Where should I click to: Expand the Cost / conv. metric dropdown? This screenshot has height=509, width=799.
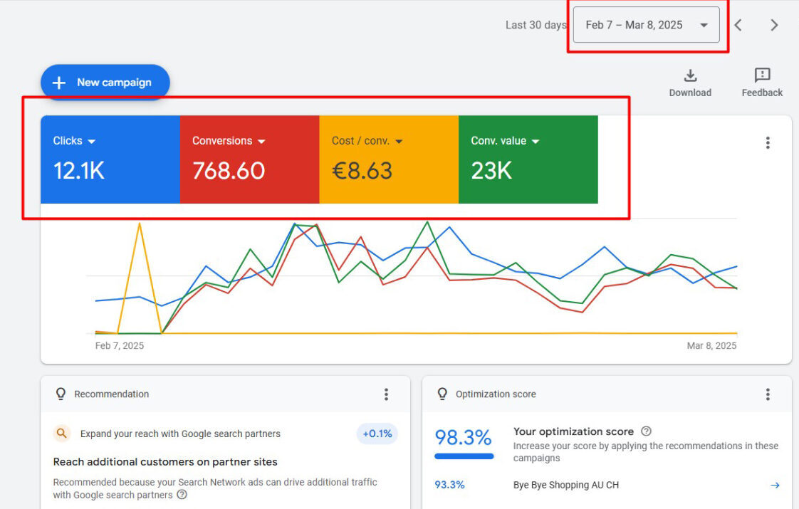[x=399, y=141]
